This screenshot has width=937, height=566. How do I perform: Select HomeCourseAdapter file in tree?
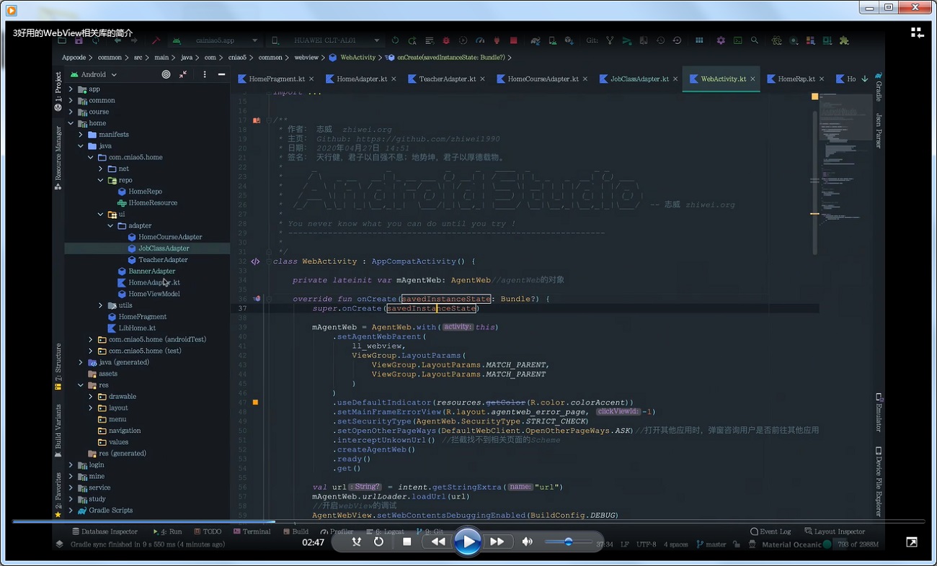point(164,237)
